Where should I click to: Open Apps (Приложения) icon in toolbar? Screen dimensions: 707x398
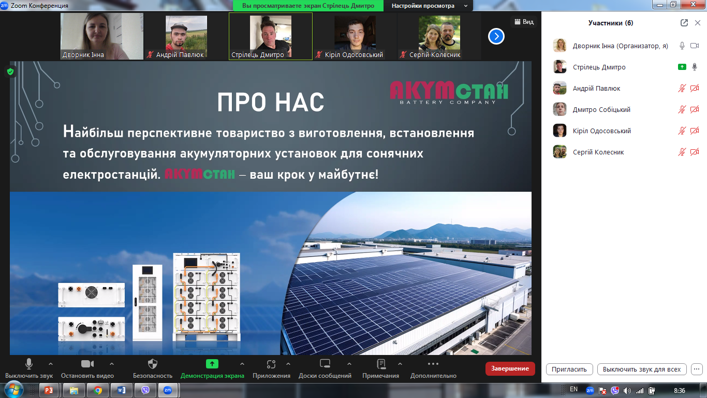click(x=271, y=364)
